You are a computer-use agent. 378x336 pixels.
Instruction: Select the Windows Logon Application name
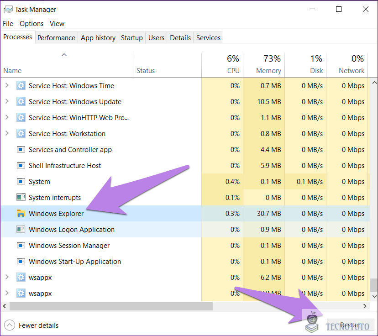click(x=72, y=230)
